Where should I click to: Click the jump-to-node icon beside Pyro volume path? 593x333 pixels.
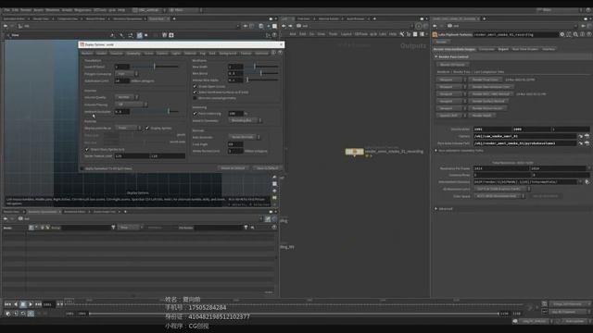(x=581, y=143)
